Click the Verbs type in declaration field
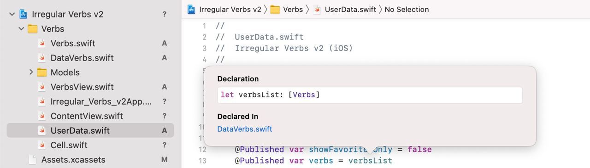This screenshot has width=590, height=168. (304, 95)
